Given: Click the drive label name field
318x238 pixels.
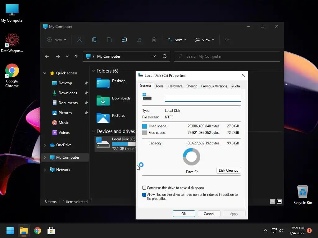Looking at the screenshot, I should point(203,98).
